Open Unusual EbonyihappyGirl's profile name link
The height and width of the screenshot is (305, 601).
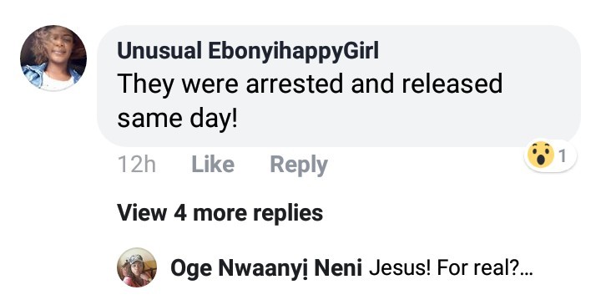tap(248, 51)
